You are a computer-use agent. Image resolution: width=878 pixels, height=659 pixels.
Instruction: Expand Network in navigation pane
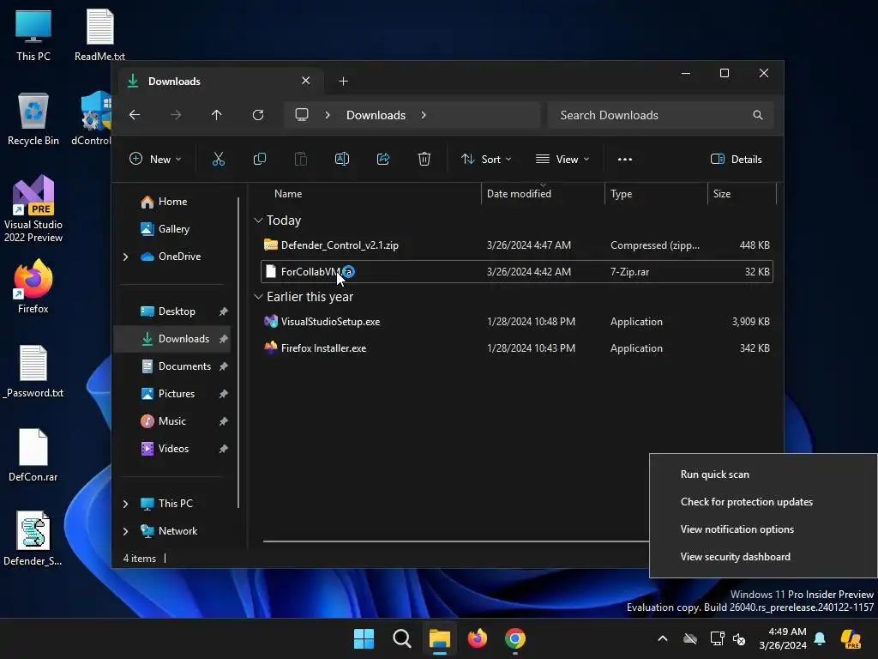tap(125, 531)
